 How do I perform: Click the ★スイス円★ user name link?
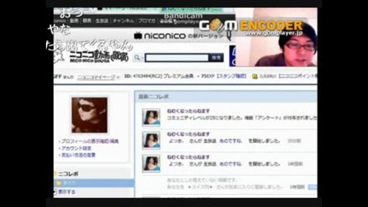[200, 187]
